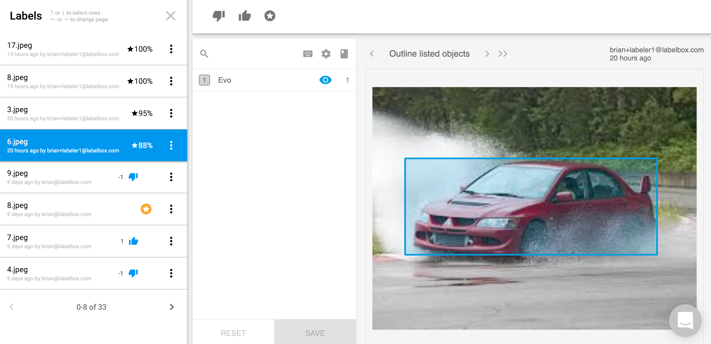The height and width of the screenshot is (344, 711).
Task: Click the labeler email brian+labeler1@labelbox.com at top right
Action: pos(656,50)
